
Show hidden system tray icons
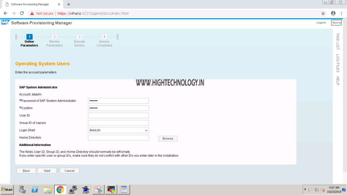tap(305, 190)
